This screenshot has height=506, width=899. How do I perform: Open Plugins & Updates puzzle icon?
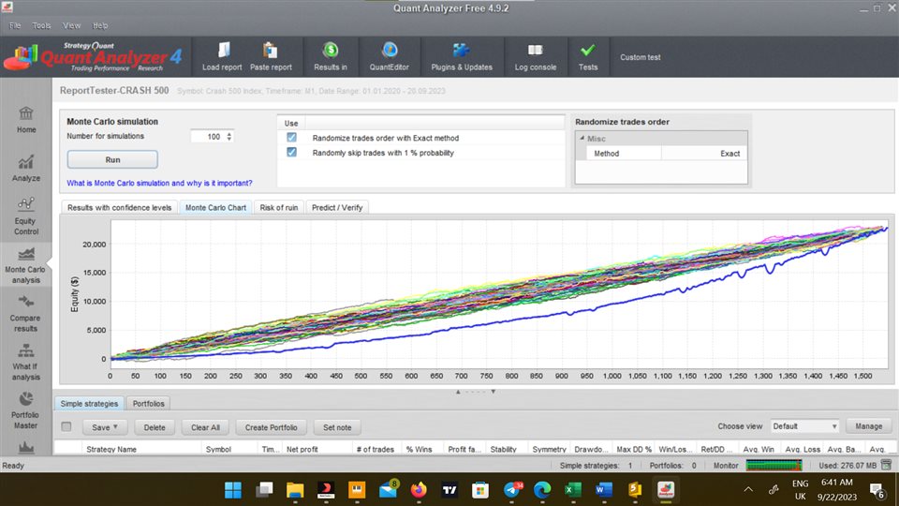[461, 51]
